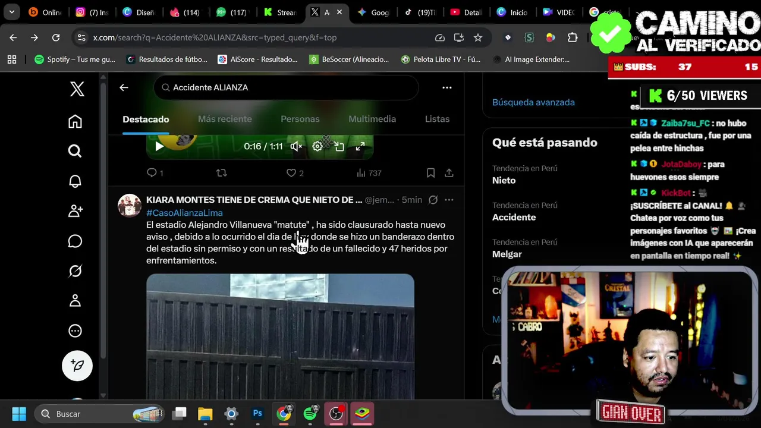Open the stadium gate image in the post
This screenshot has height=428, width=761.
coord(280,336)
